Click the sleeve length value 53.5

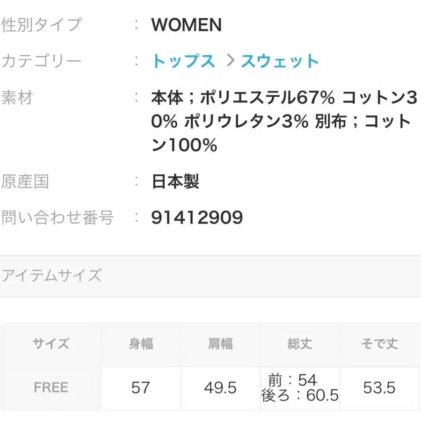point(379,387)
